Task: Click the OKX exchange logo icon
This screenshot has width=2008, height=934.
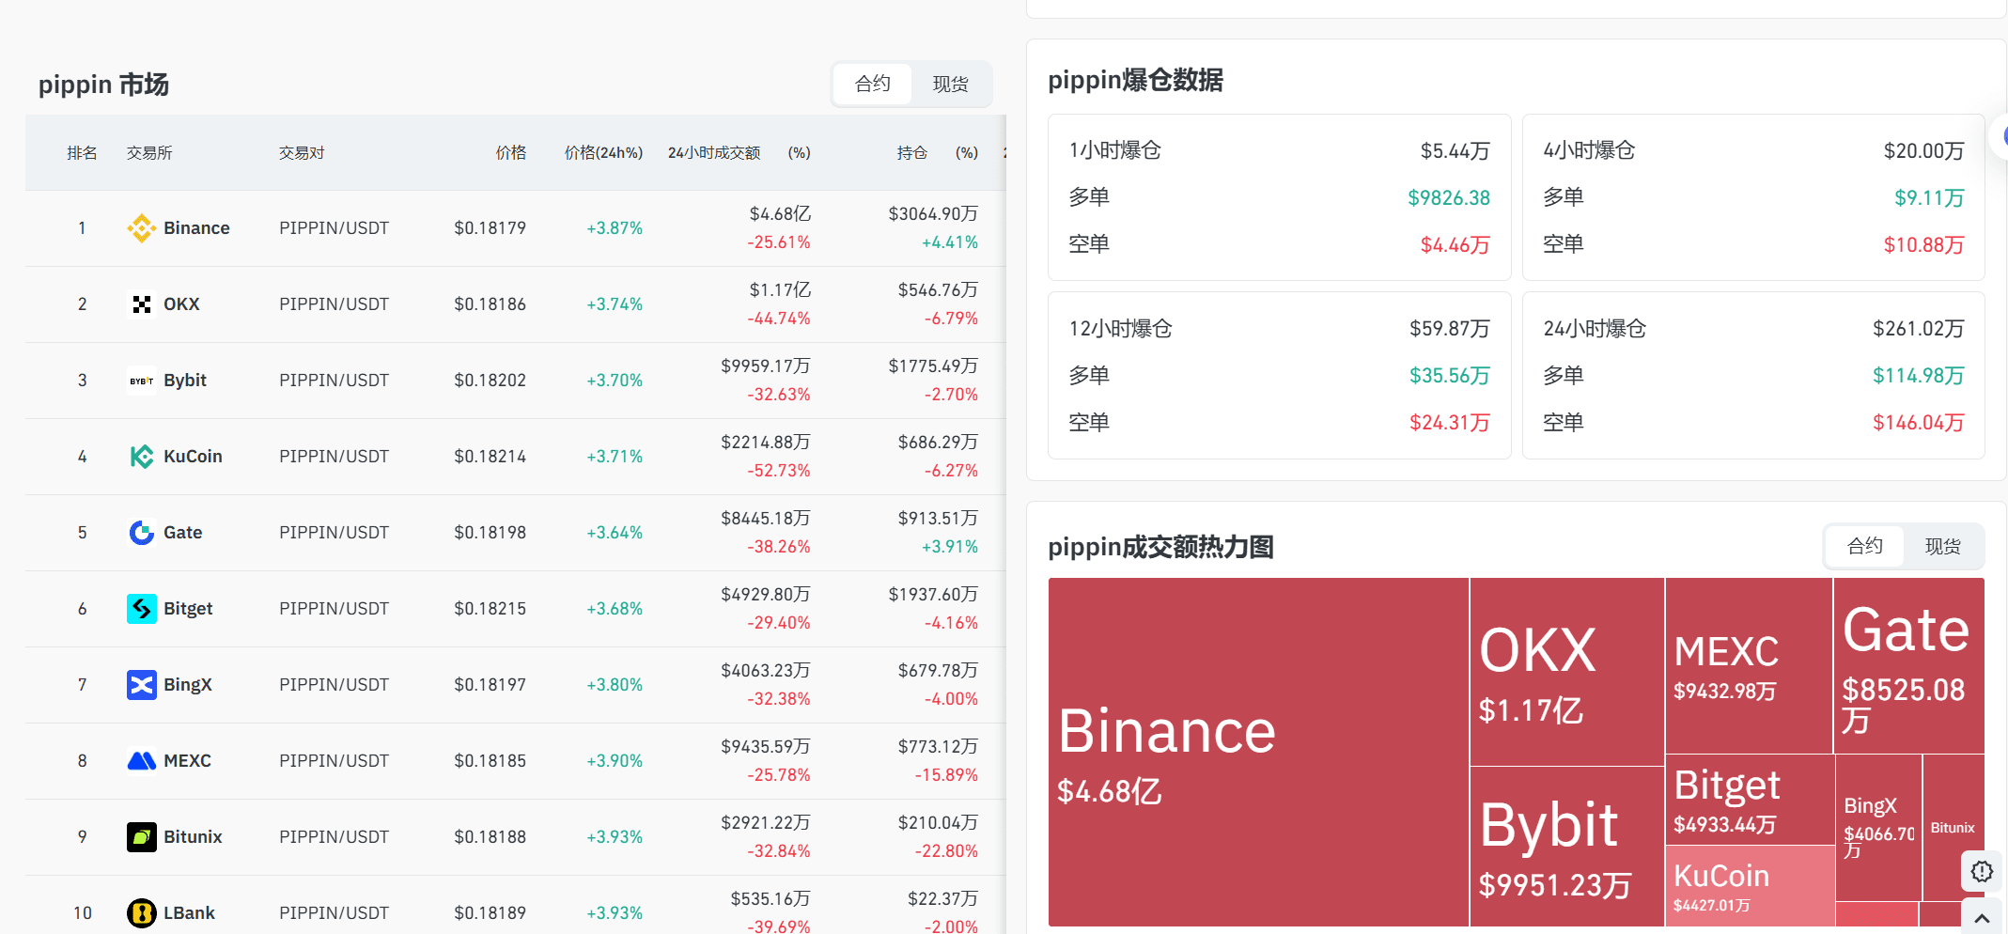Action: click(x=142, y=304)
